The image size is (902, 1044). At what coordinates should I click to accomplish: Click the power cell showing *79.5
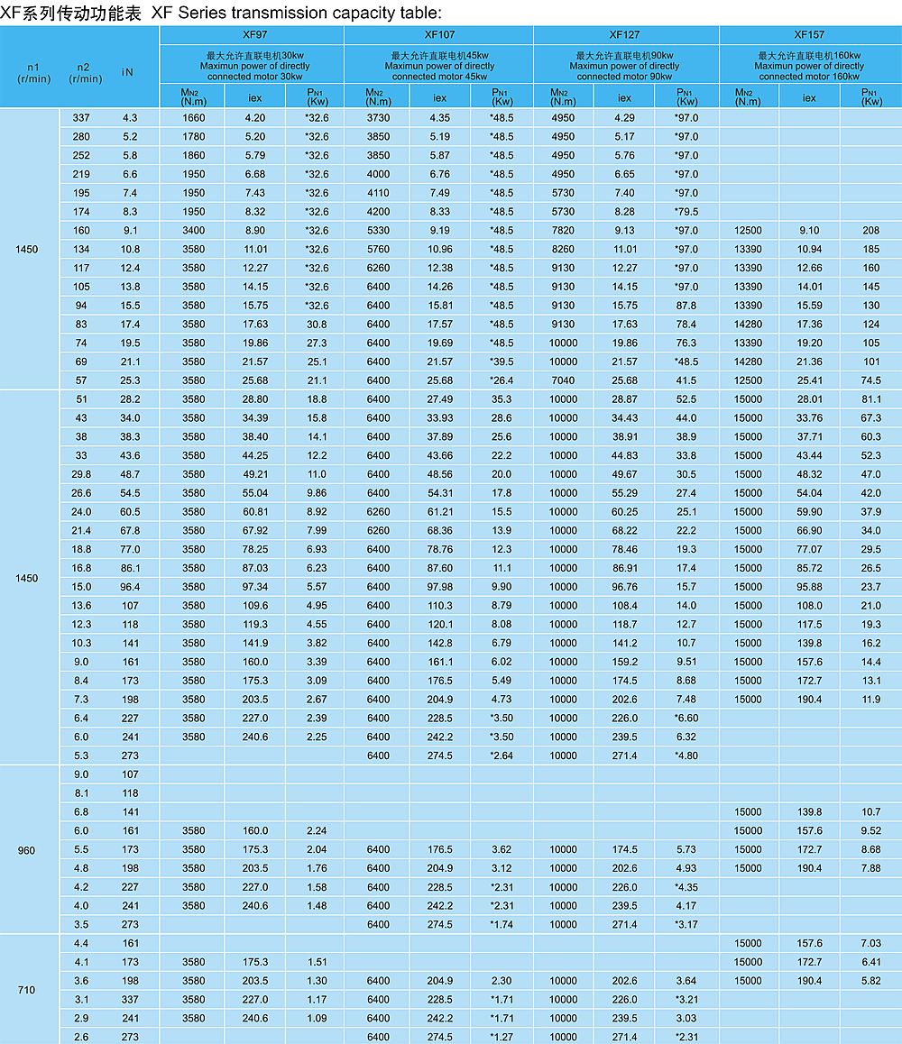[686, 211]
